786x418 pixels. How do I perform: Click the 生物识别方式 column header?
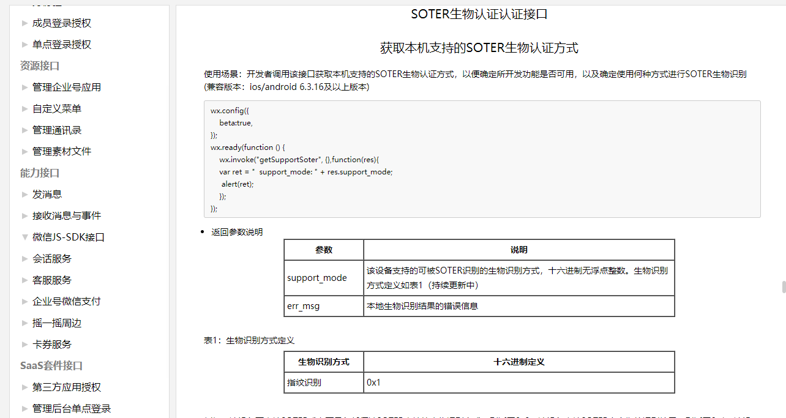click(x=324, y=362)
